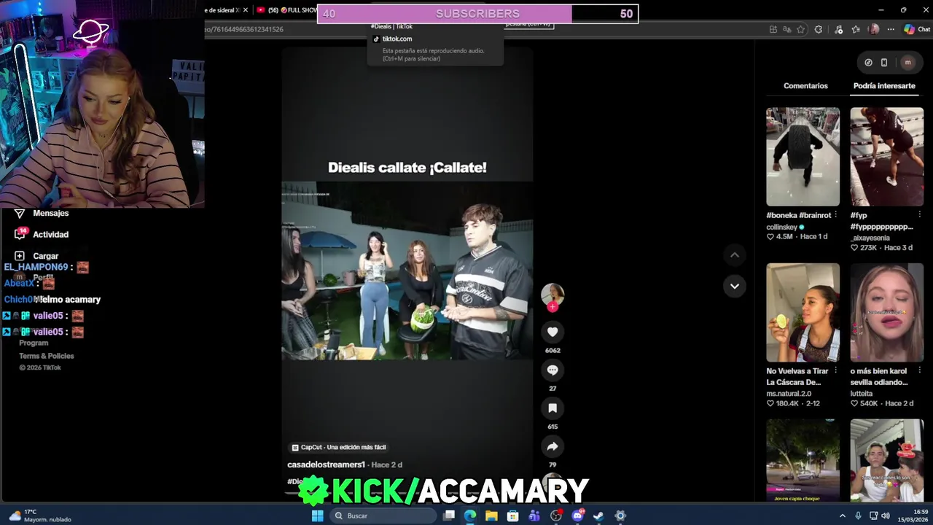
Task: Open Discord from the taskbar
Action: click(x=577, y=516)
